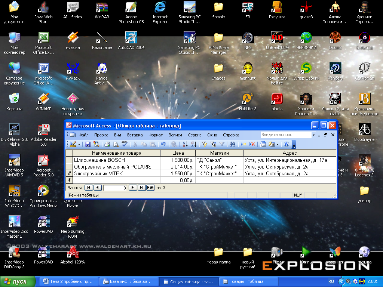
Task: Go to next record navigation button
Action: (x=133, y=188)
